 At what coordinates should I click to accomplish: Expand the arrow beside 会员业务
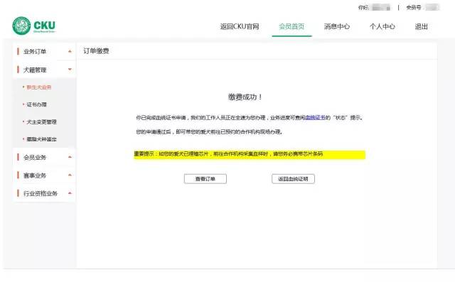70,157
